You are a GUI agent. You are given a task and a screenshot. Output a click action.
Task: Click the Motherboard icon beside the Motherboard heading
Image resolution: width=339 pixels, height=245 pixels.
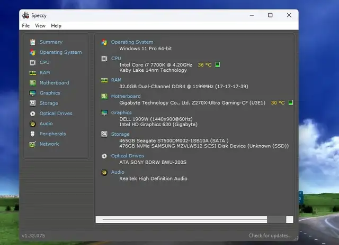coord(104,96)
